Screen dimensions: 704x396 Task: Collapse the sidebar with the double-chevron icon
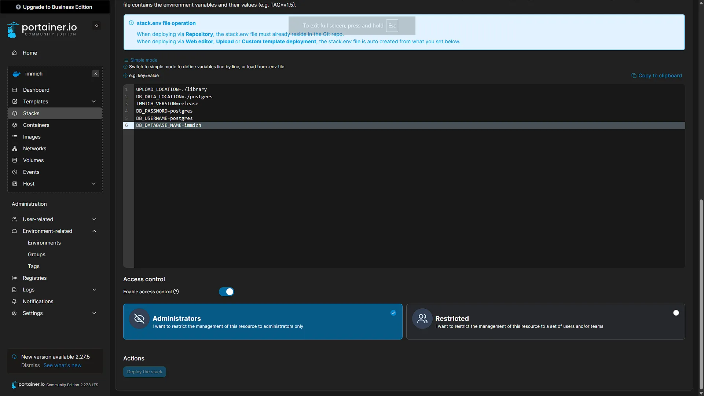(x=97, y=26)
